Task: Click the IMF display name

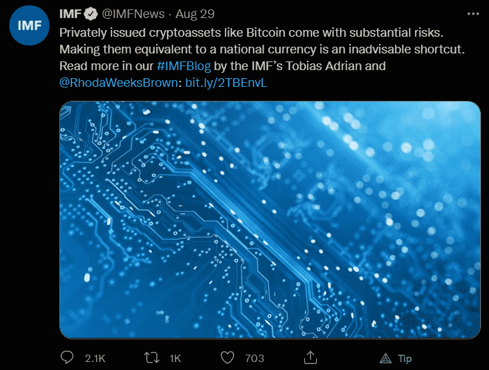Action: (71, 14)
